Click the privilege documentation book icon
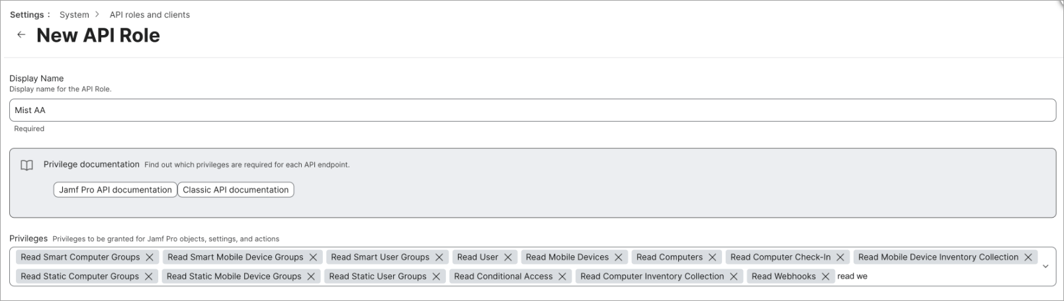 (x=26, y=165)
